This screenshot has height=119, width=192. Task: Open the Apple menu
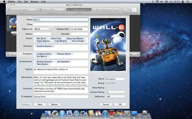tap(4, 1)
